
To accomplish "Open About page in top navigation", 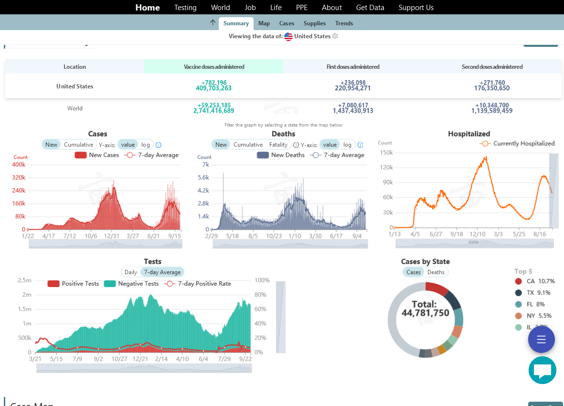I will pos(331,8).
